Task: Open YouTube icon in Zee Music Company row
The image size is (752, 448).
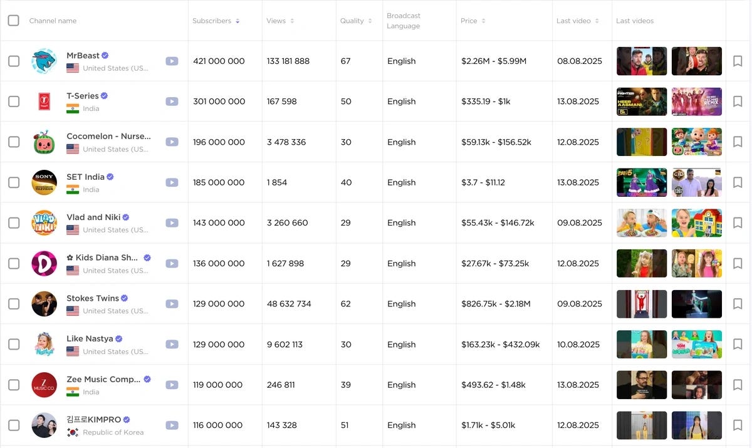Action: coord(172,385)
